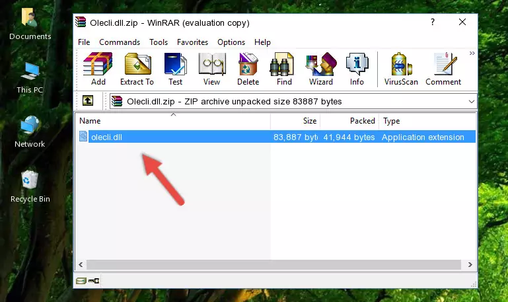
Task: Click the Application extension type cell
Action: [423, 137]
